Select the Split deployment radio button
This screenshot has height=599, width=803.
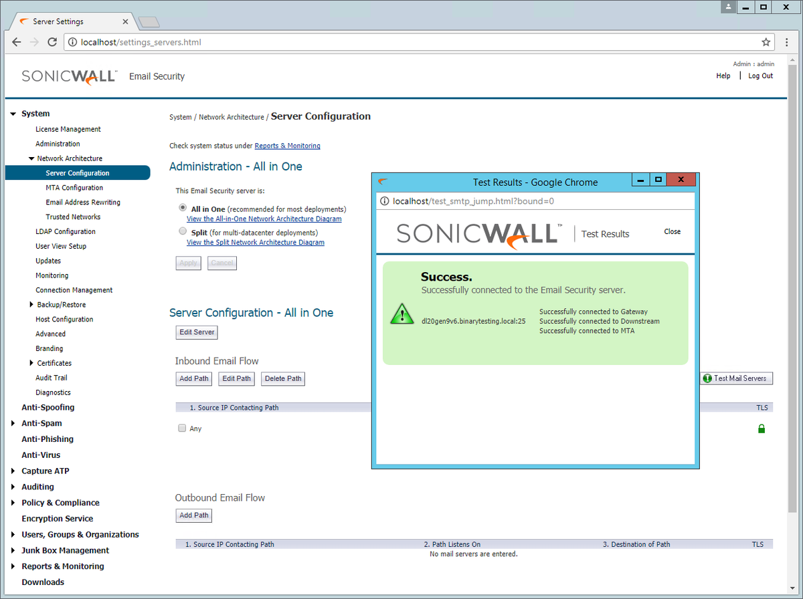click(183, 231)
